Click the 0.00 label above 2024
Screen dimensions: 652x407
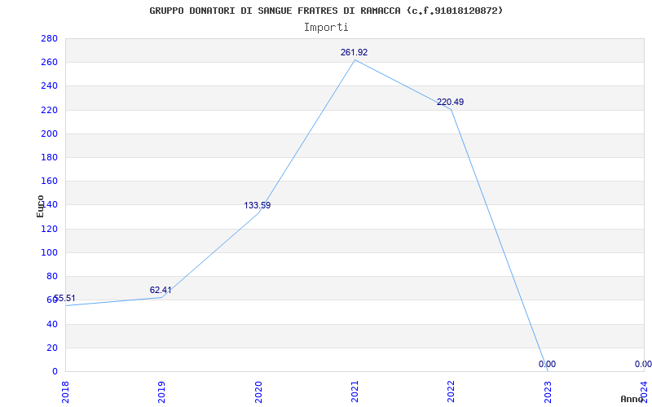pyautogui.click(x=643, y=364)
